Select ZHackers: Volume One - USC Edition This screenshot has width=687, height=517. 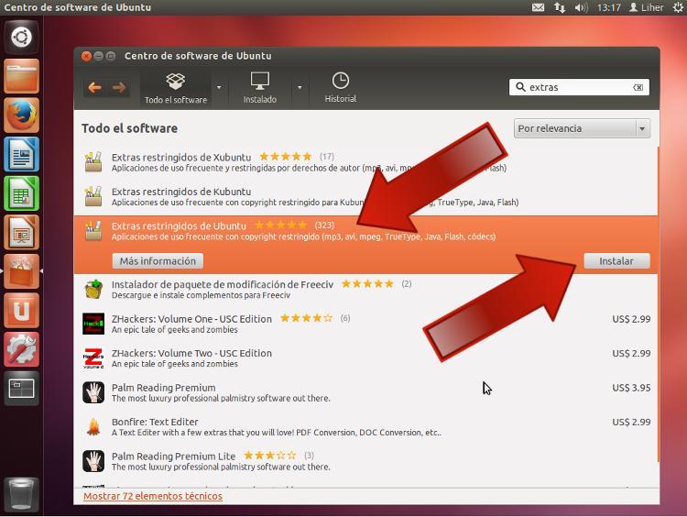pyautogui.click(x=365, y=324)
